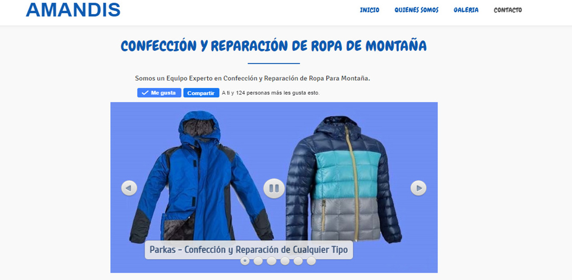Click the next slide arrow button

(418, 188)
